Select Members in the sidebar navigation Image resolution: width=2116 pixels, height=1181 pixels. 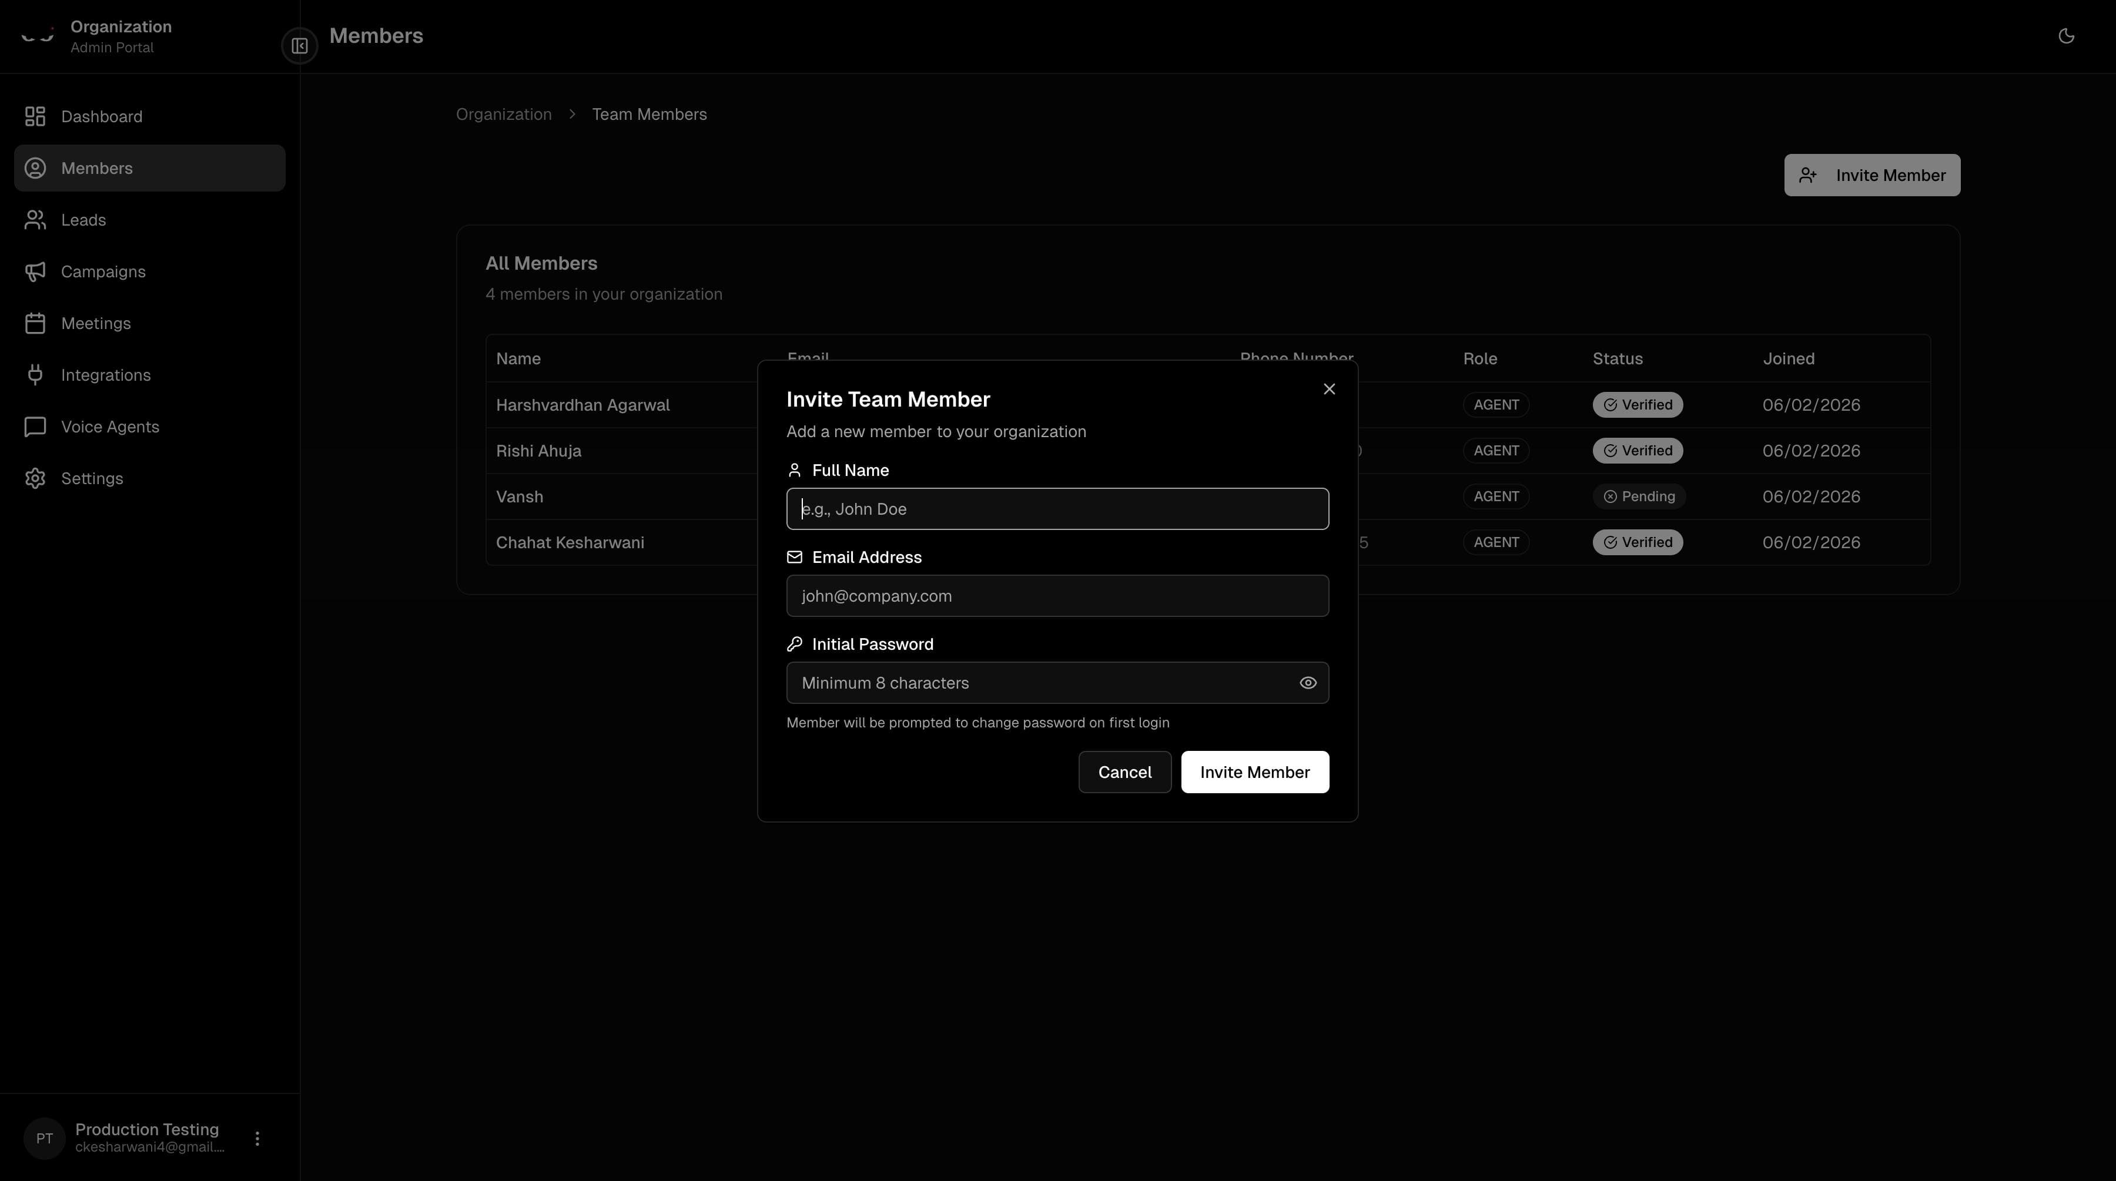(97, 167)
